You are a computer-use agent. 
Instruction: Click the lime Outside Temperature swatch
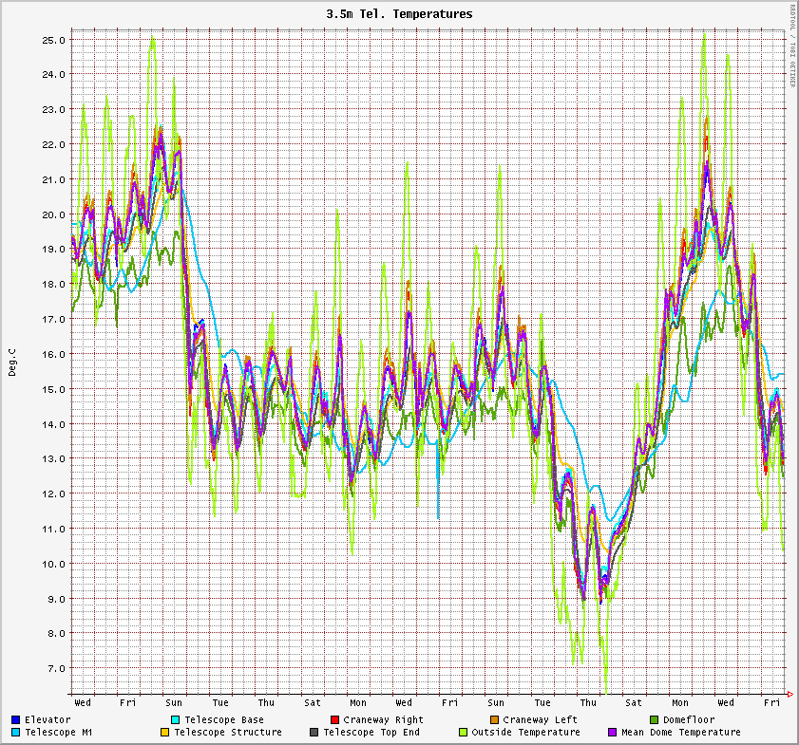point(463,733)
